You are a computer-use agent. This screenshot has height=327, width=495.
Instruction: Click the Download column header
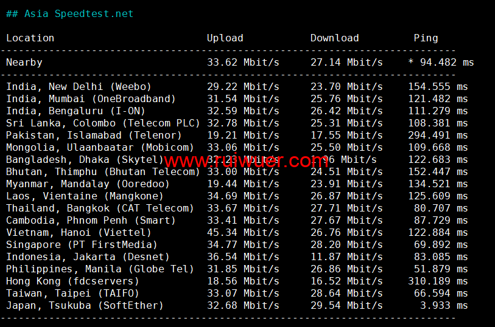click(x=334, y=38)
